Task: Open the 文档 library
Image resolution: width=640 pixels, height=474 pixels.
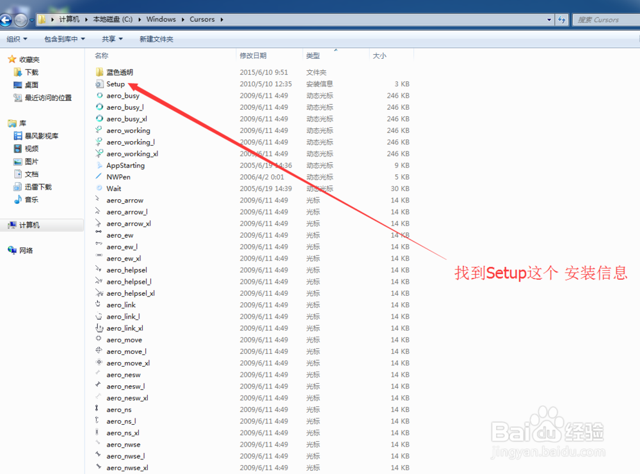Action: point(32,174)
